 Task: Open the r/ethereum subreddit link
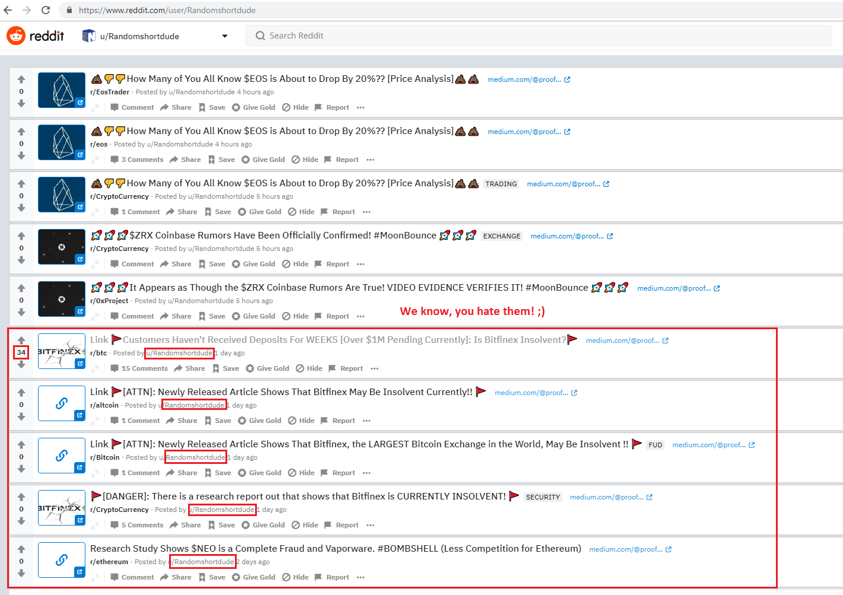(109, 562)
